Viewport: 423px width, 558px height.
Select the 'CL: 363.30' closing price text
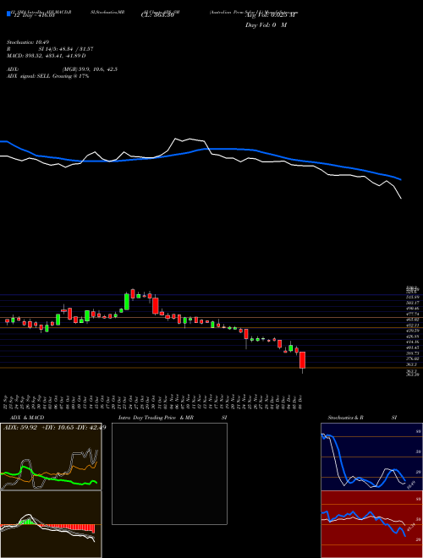pos(157,15)
